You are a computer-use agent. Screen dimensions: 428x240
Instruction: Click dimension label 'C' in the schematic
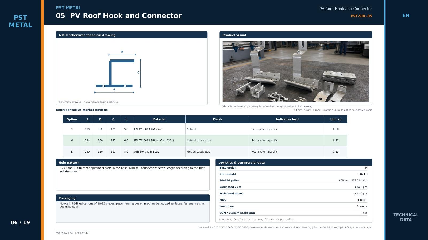pos(138,73)
